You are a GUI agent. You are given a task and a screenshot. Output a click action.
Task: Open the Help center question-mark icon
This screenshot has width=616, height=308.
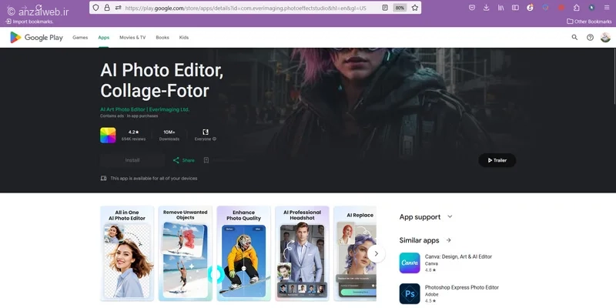click(590, 37)
